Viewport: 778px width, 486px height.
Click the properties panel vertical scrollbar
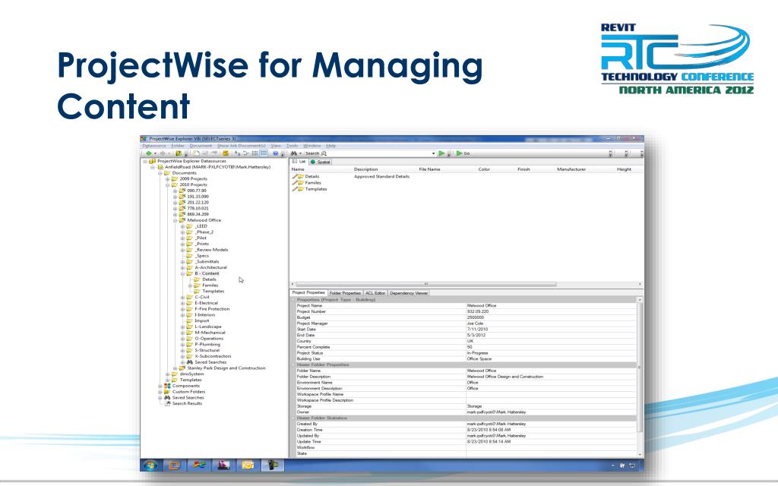[x=640, y=368]
